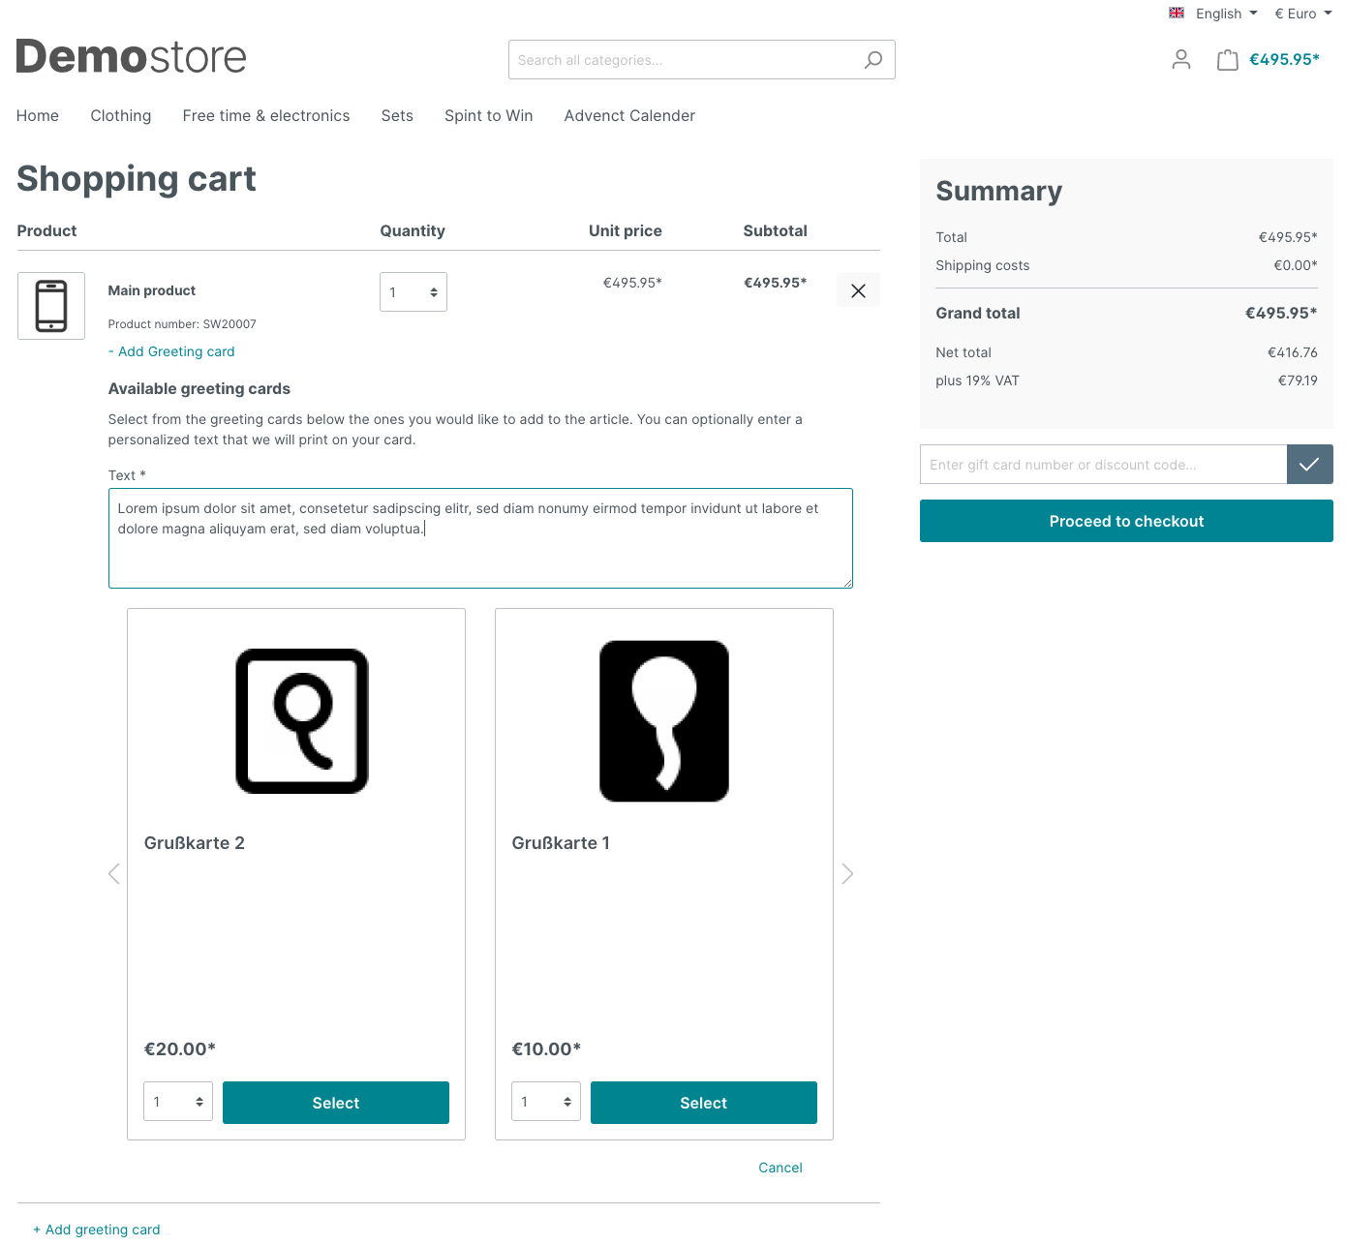Click the Grußkarte 1 balloon image
1346x1245 pixels.
click(x=664, y=721)
